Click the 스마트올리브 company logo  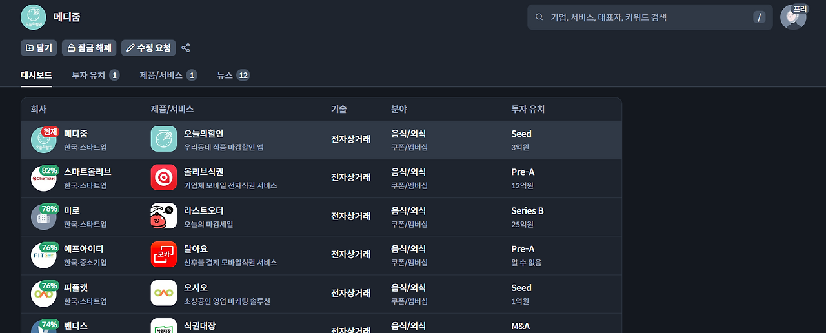click(x=43, y=178)
